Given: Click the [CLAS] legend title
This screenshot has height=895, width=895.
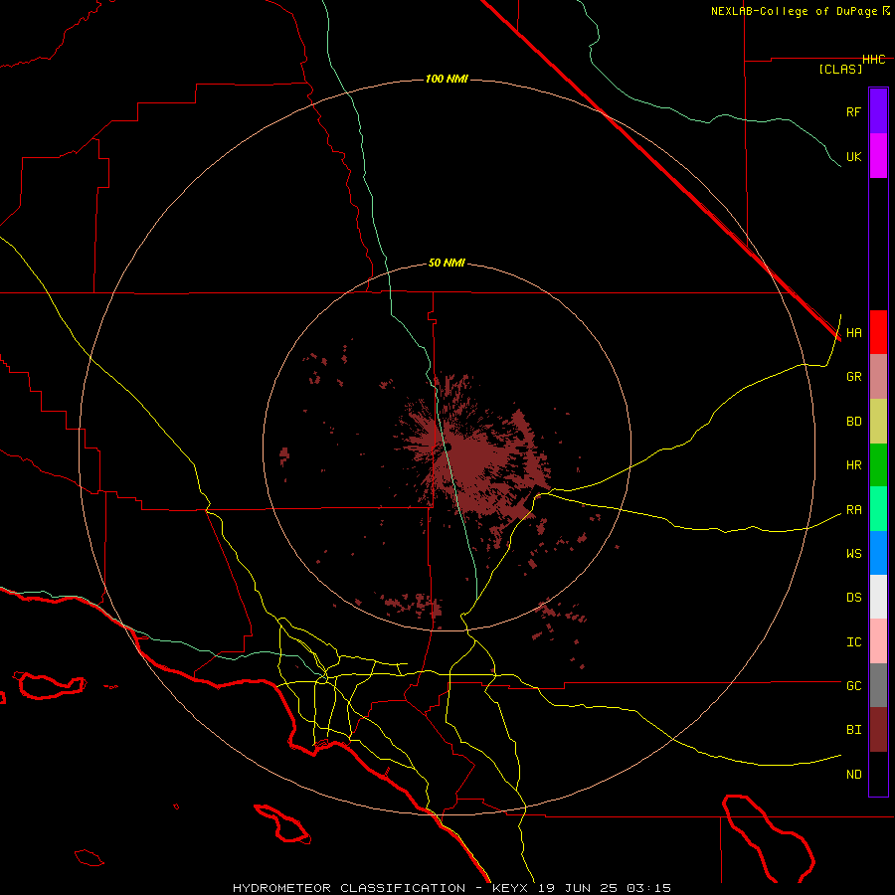Looking at the screenshot, I should [840, 70].
